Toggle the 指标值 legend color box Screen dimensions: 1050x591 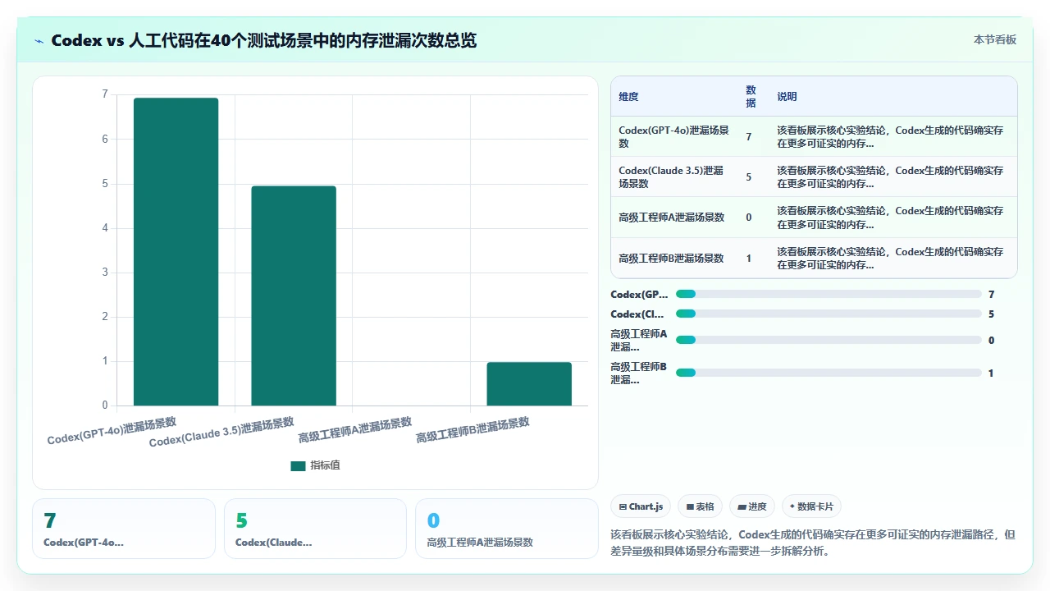[x=298, y=465]
